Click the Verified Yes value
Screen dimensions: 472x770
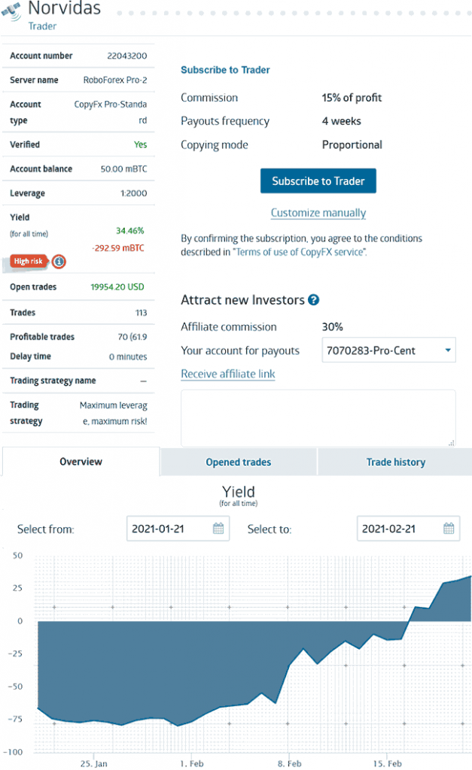140,145
